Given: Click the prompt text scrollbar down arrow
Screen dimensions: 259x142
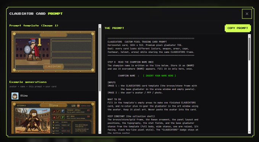Looking at the screenshot, I should (249, 132).
